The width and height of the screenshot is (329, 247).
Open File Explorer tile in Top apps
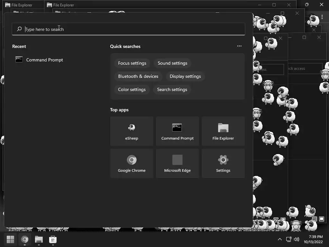(x=223, y=131)
